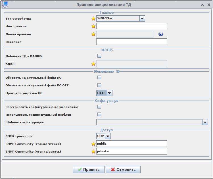This screenshot has height=179, width=213.
Task: Check 'Восстановить конфигурацию по умолчанию' box
Action: 99,107
